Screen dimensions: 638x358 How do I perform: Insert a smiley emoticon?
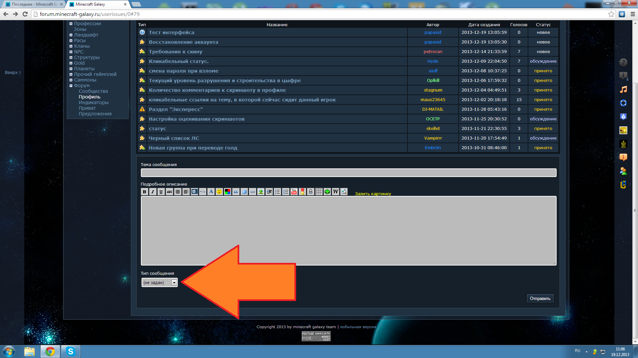click(219, 192)
